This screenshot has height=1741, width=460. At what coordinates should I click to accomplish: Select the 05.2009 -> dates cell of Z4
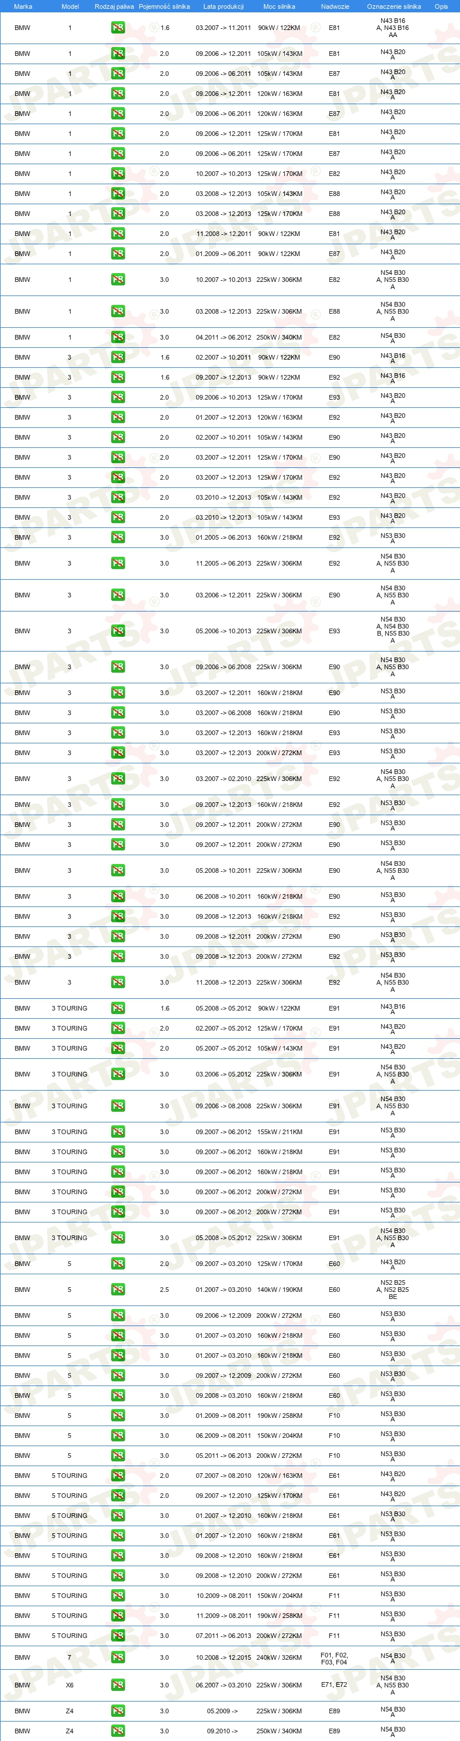point(223,1711)
